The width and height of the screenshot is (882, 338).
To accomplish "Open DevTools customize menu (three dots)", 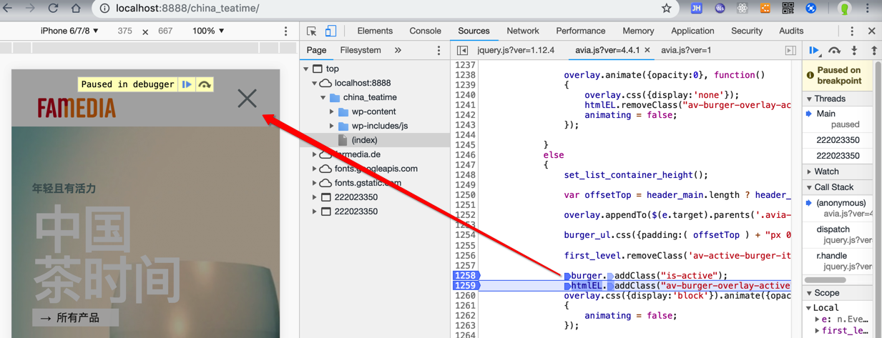I will point(851,31).
